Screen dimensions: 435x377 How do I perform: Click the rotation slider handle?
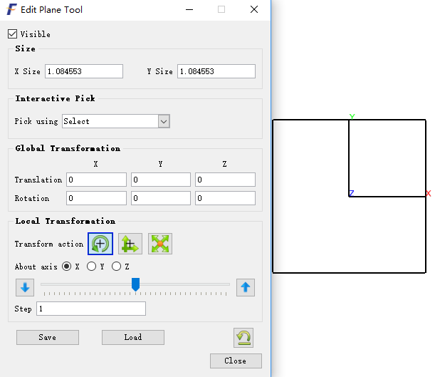[135, 284]
